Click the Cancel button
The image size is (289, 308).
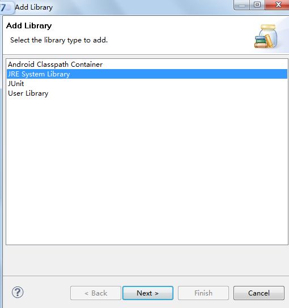point(259,293)
